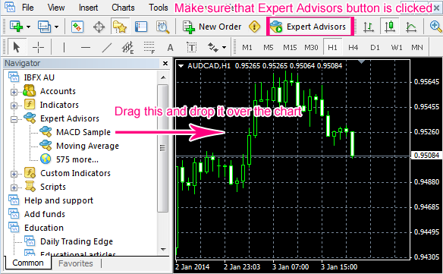Open the arrows objects dropdown
Image resolution: width=443 pixels, height=274 pixels.
(225, 48)
